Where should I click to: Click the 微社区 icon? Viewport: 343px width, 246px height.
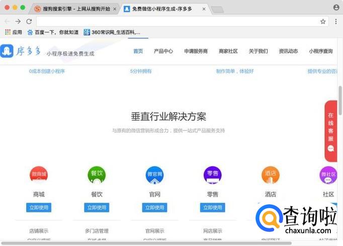tap(328, 175)
